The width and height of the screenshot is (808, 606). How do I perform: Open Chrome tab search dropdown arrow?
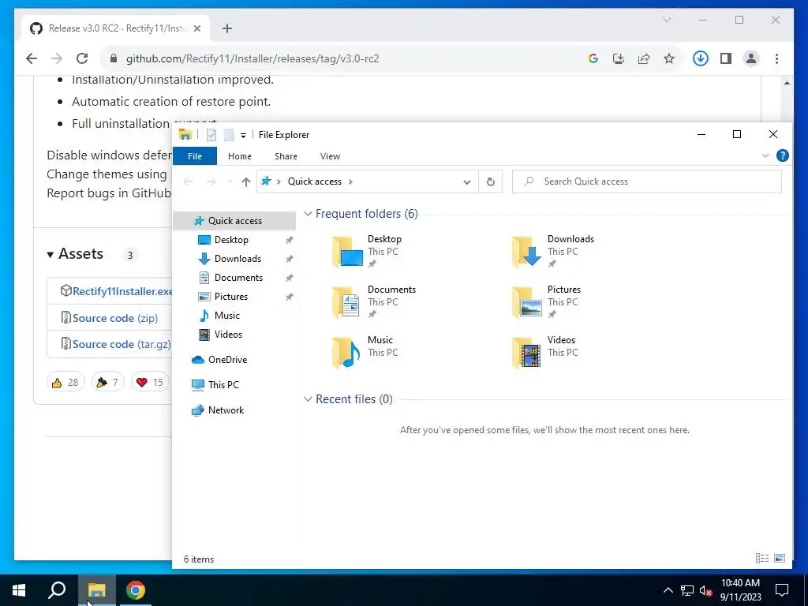(667, 20)
